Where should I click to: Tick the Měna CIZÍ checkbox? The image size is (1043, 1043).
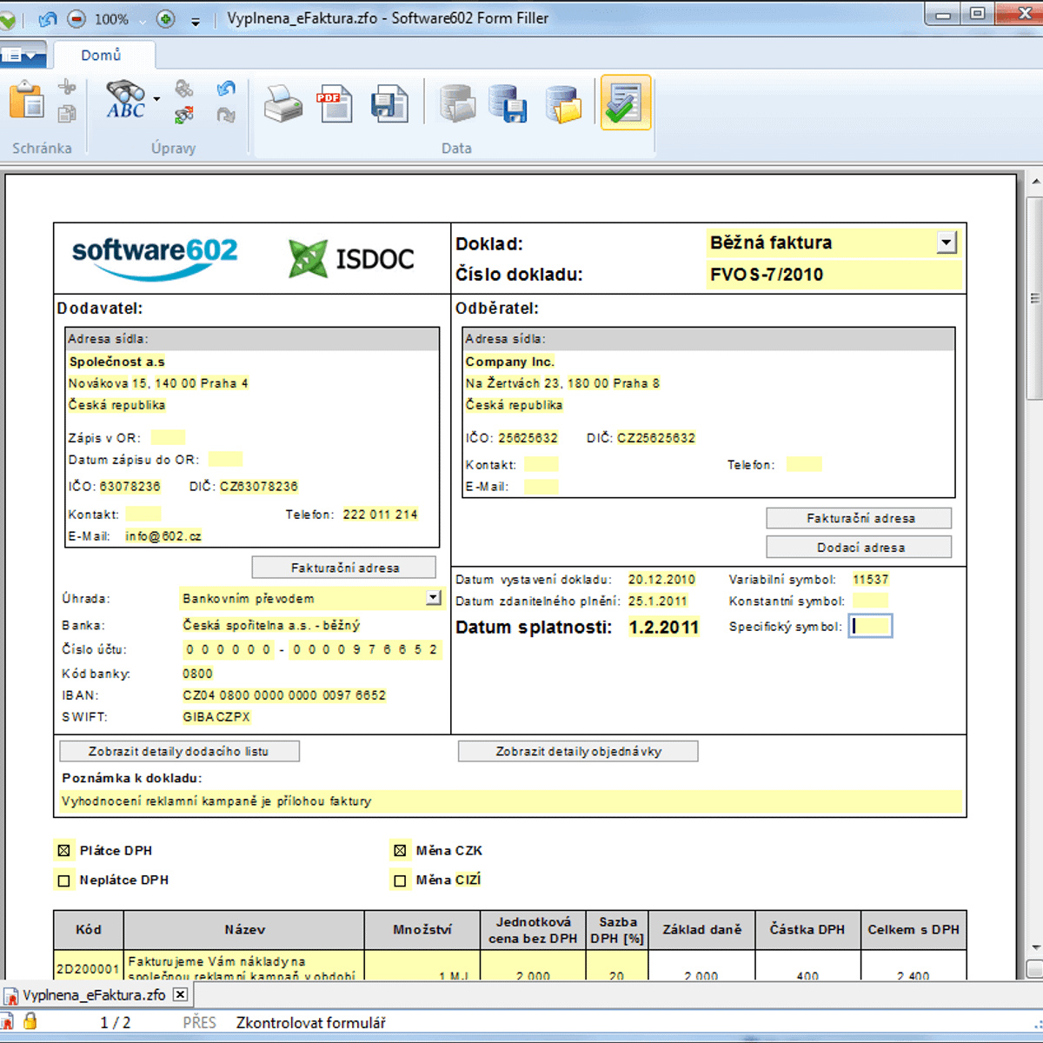tap(400, 880)
